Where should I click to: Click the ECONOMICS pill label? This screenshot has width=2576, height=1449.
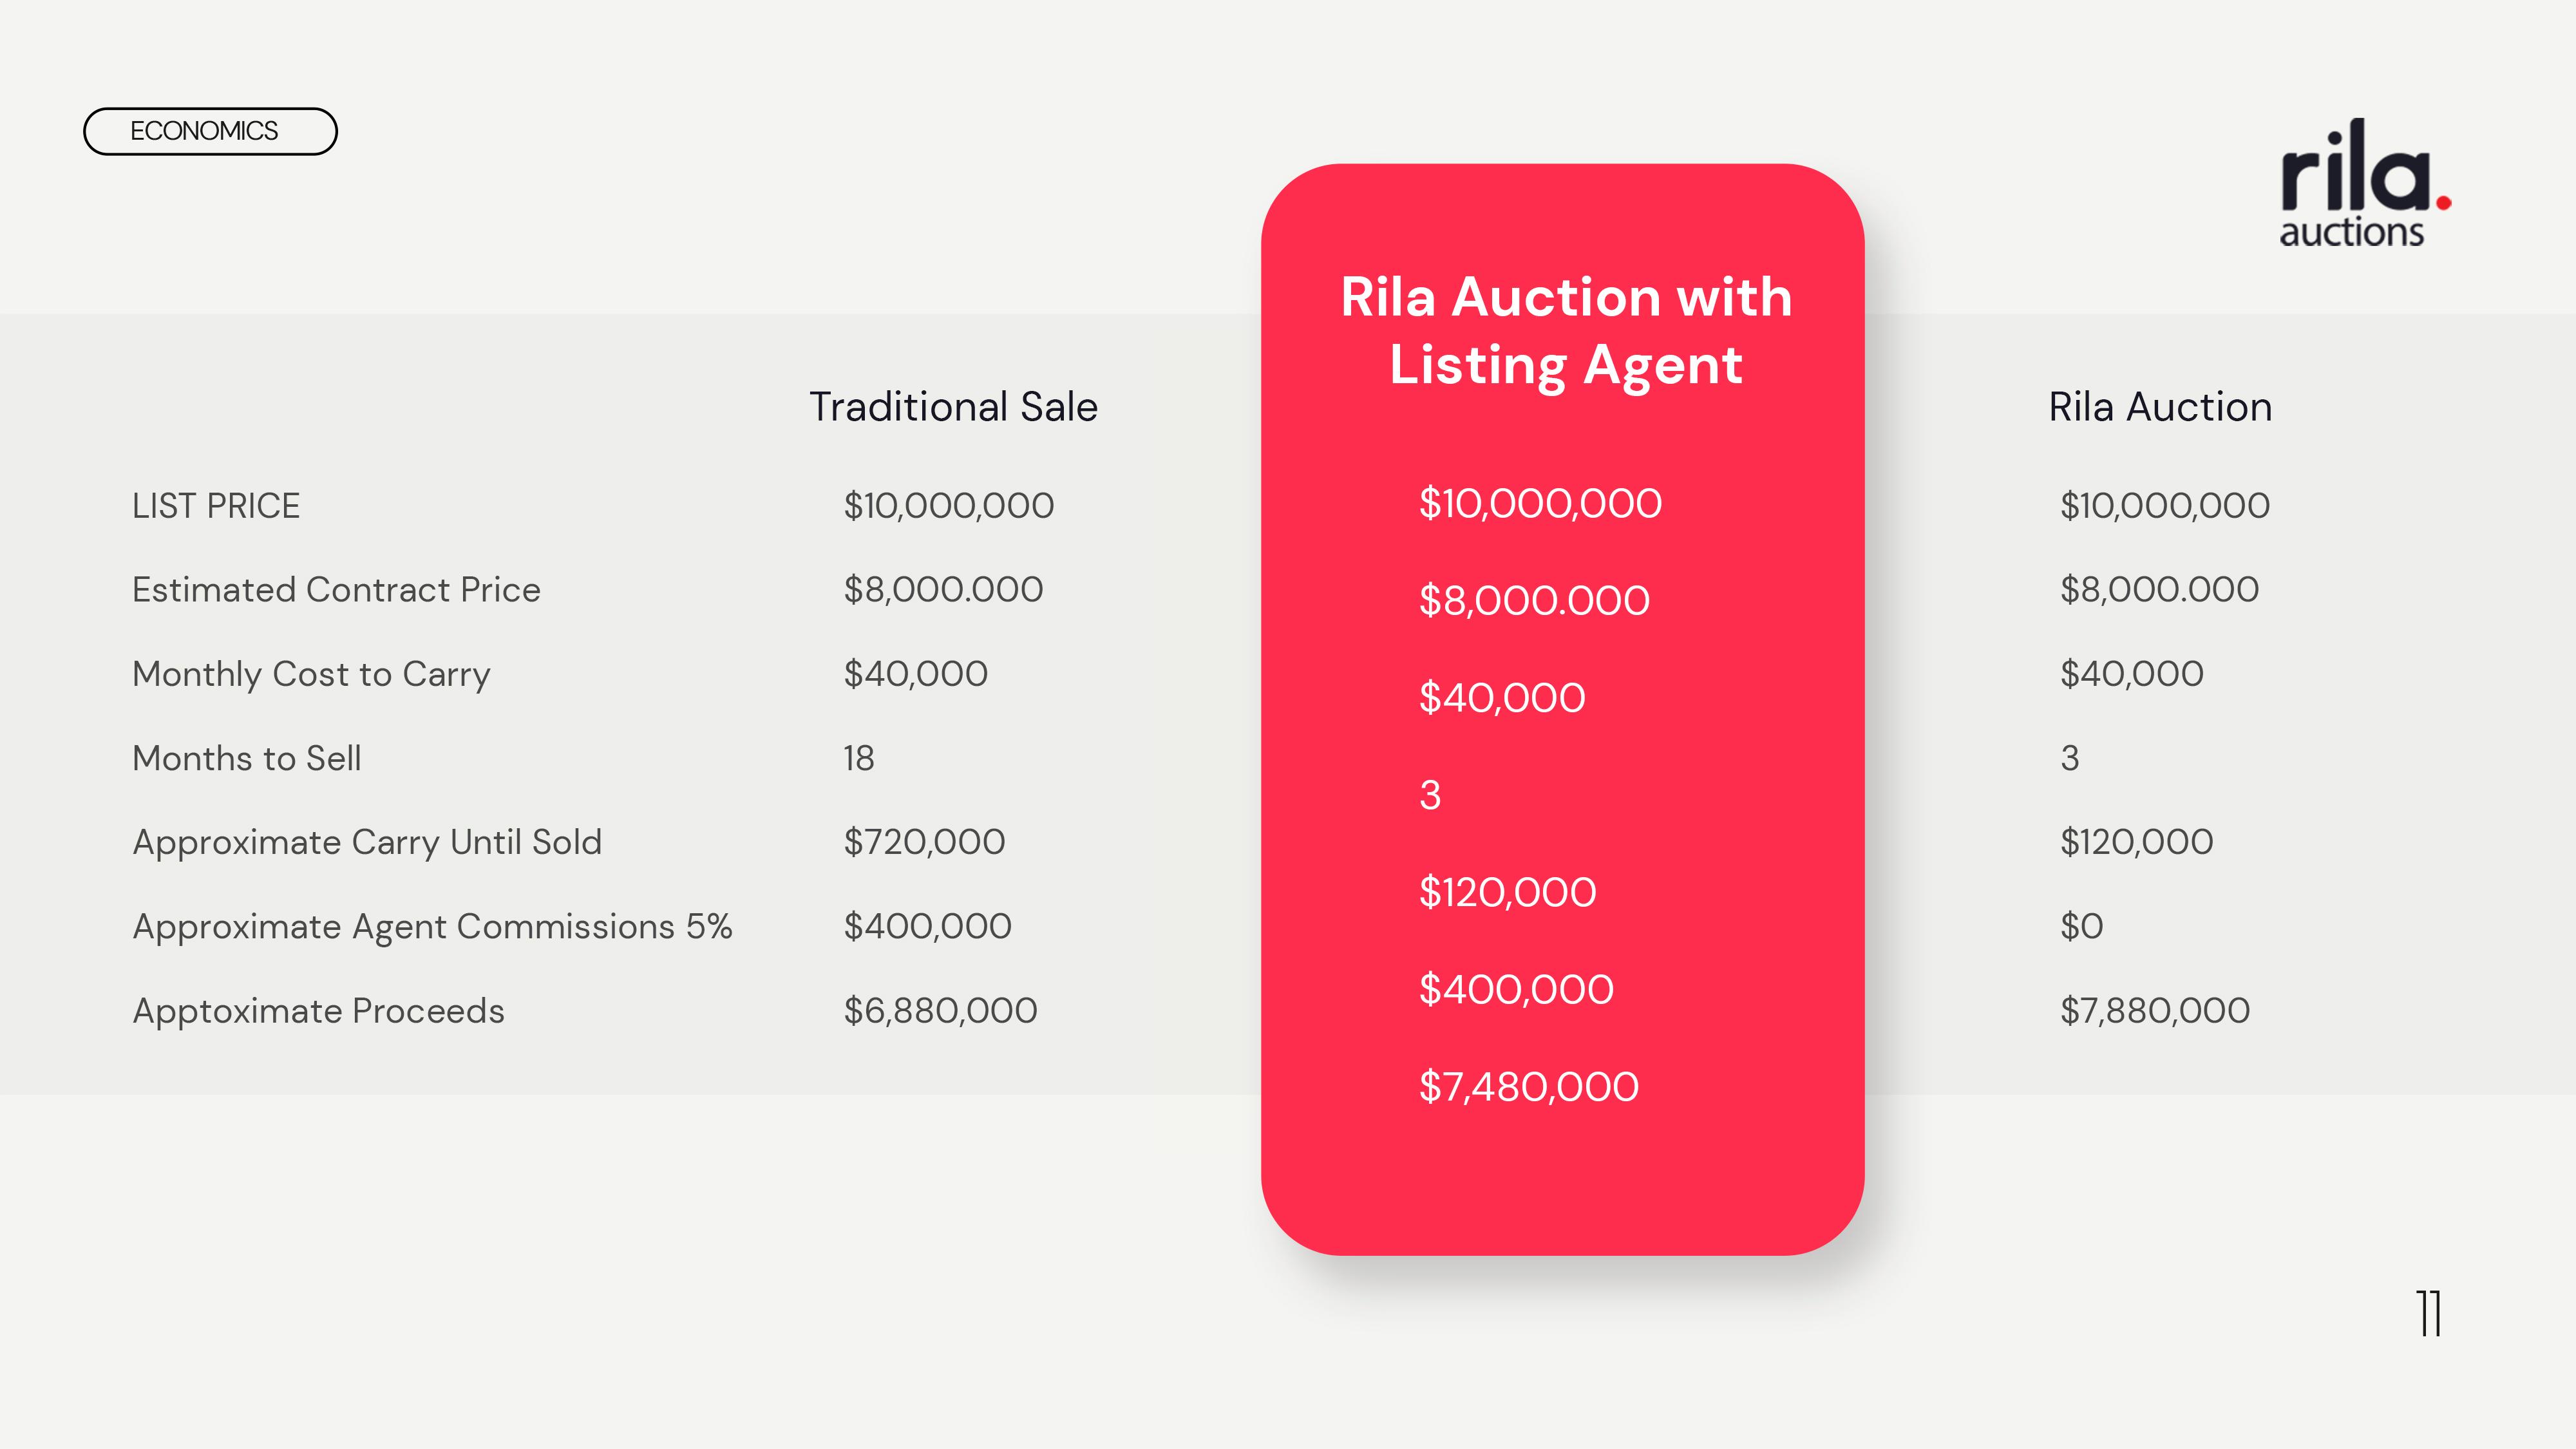click(x=210, y=131)
